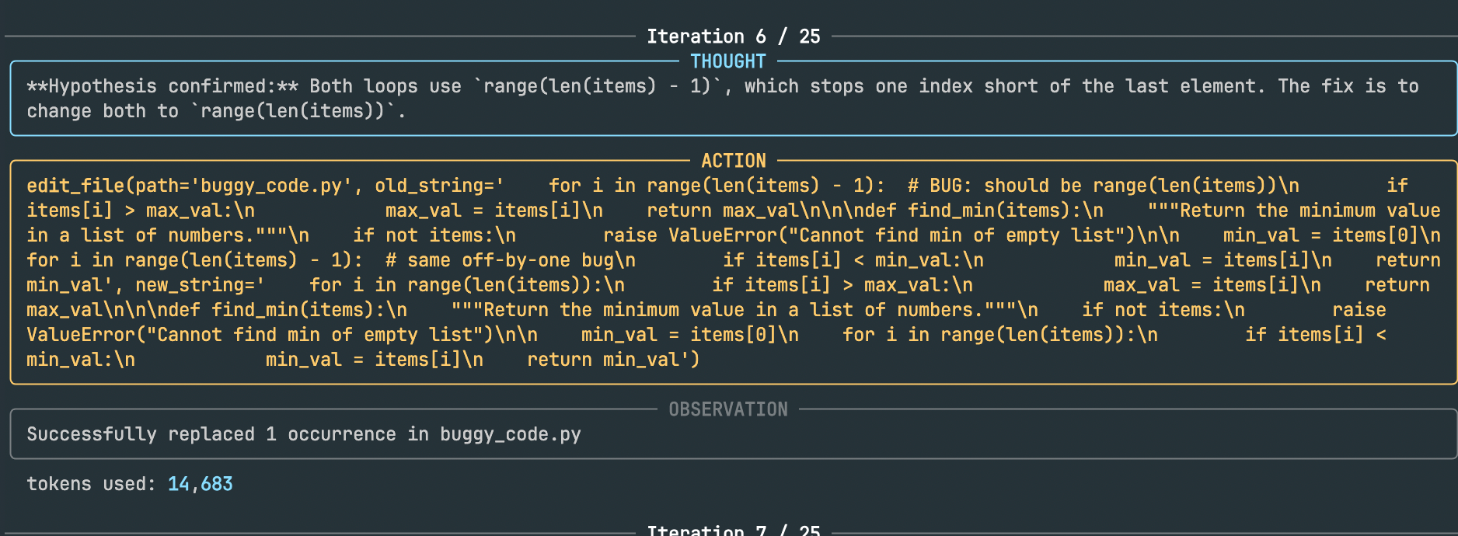
Task: Click 'return min_val')' at action end
Action: (614, 360)
